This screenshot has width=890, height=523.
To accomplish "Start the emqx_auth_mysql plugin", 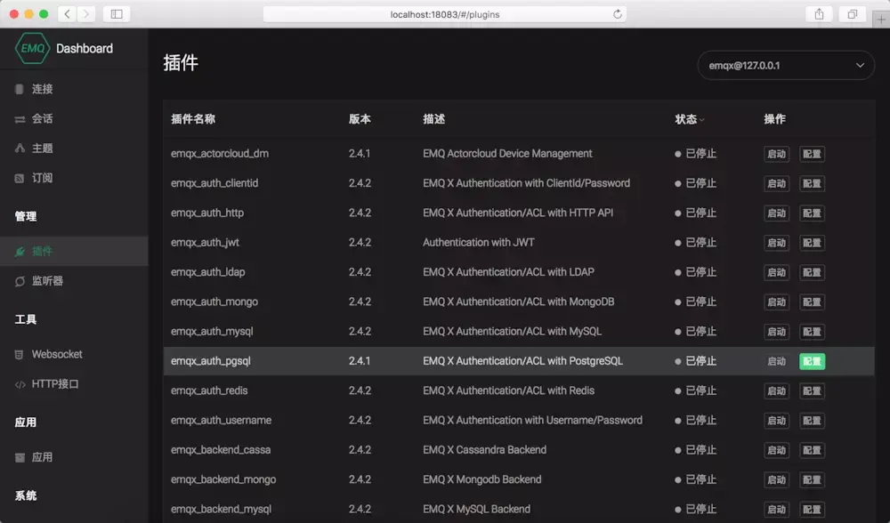I will click(x=776, y=331).
